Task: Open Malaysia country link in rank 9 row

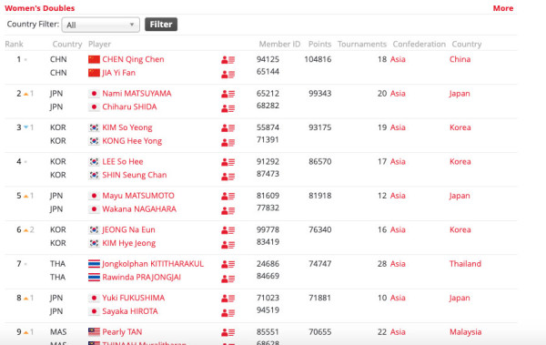Action: (x=465, y=331)
